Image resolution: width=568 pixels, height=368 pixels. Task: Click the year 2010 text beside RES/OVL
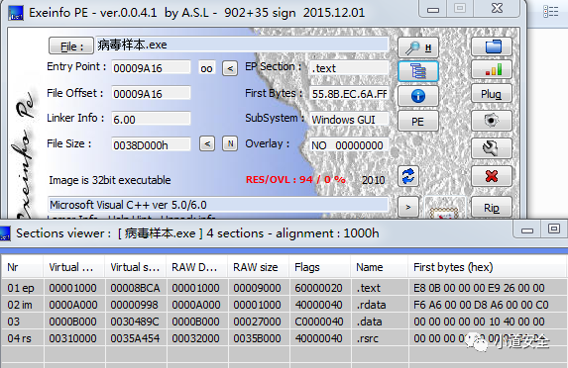pyautogui.click(x=374, y=180)
